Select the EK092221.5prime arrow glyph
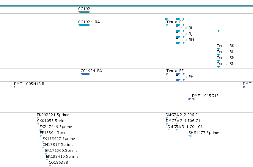The width and height of the screenshot is (253, 167). pos(38,118)
